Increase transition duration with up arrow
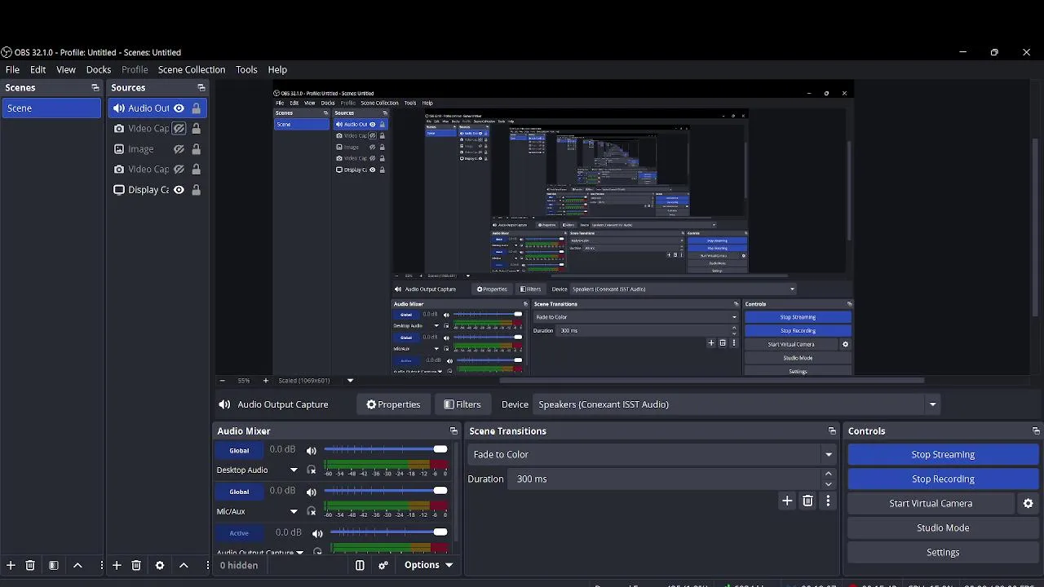Image resolution: width=1044 pixels, height=587 pixels. 829,474
